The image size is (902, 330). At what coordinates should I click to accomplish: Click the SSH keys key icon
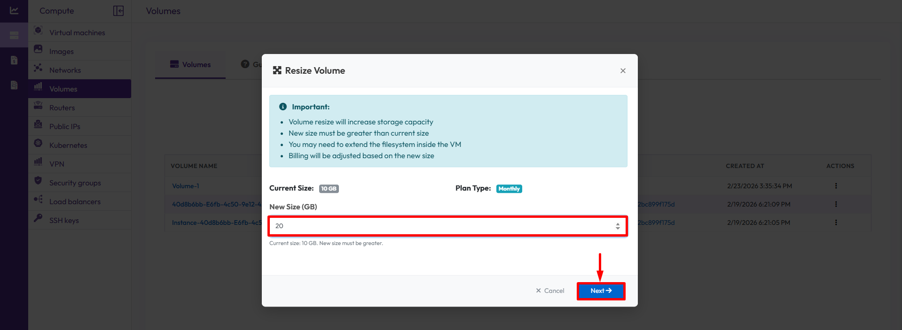(39, 219)
